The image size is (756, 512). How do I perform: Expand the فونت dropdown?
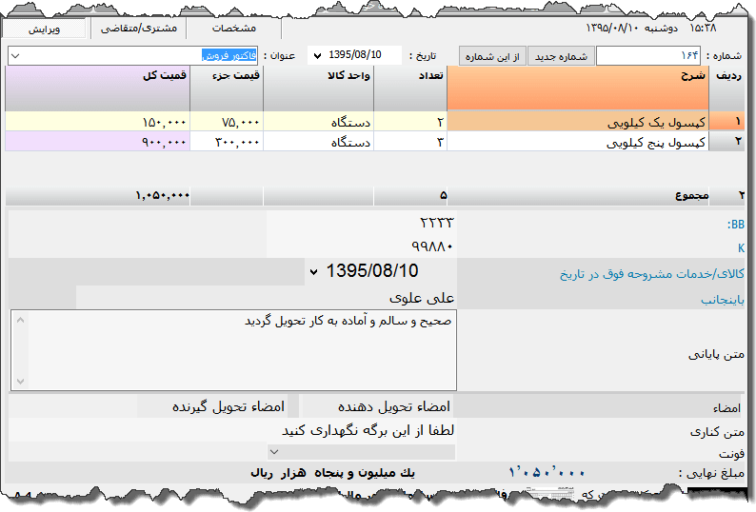(274, 452)
